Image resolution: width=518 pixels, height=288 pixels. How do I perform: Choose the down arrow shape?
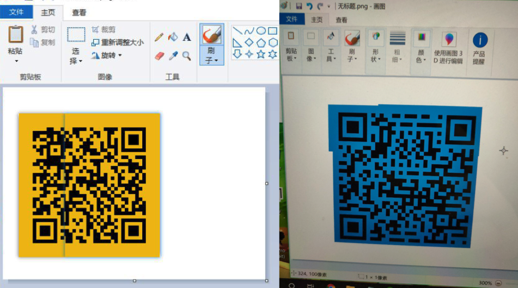click(x=237, y=54)
